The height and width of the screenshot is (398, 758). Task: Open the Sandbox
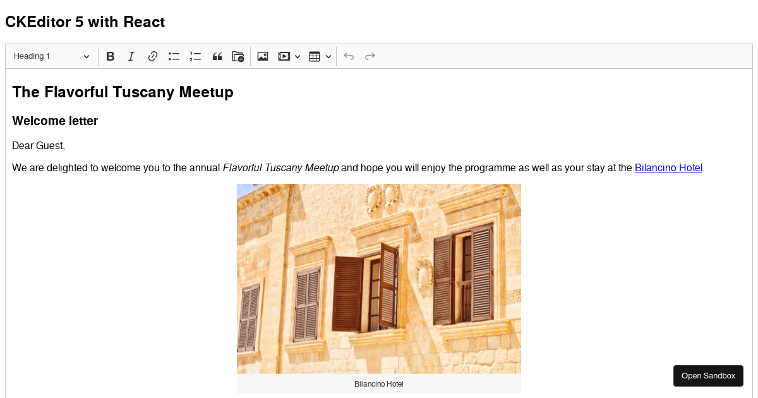[x=708, y=376]
